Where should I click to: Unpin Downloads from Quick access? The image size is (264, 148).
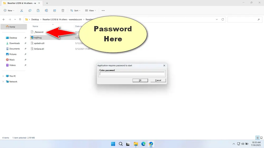click(25, 43)
